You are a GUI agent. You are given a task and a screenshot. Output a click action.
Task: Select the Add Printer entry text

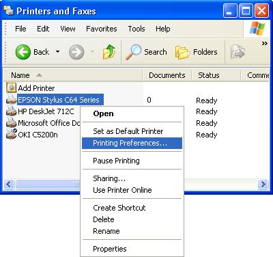point(36,88)
